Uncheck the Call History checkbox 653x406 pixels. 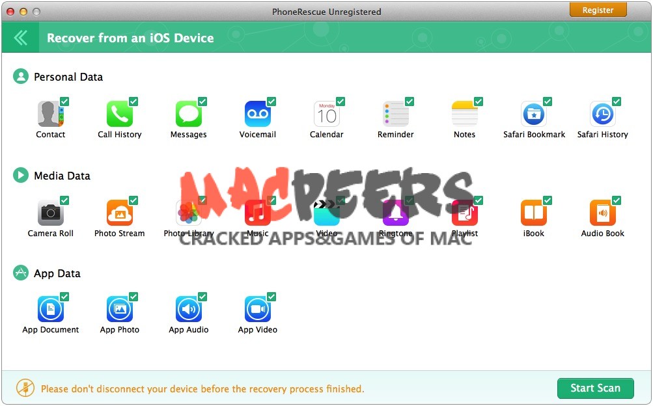pos(133,101)
